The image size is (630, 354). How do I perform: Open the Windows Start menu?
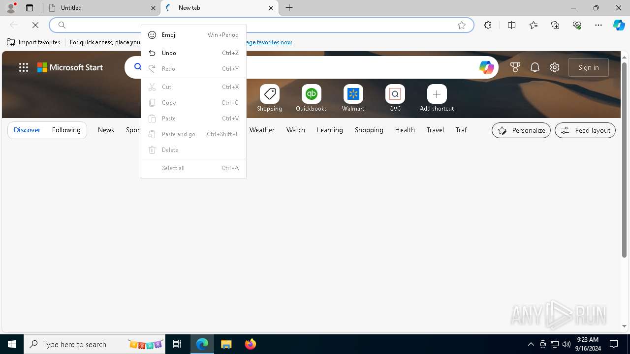pos(12,344)
